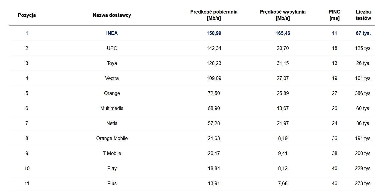Select the Orange provider name
384x195 pixels.
pyautogui.click(x=112, y=93)
